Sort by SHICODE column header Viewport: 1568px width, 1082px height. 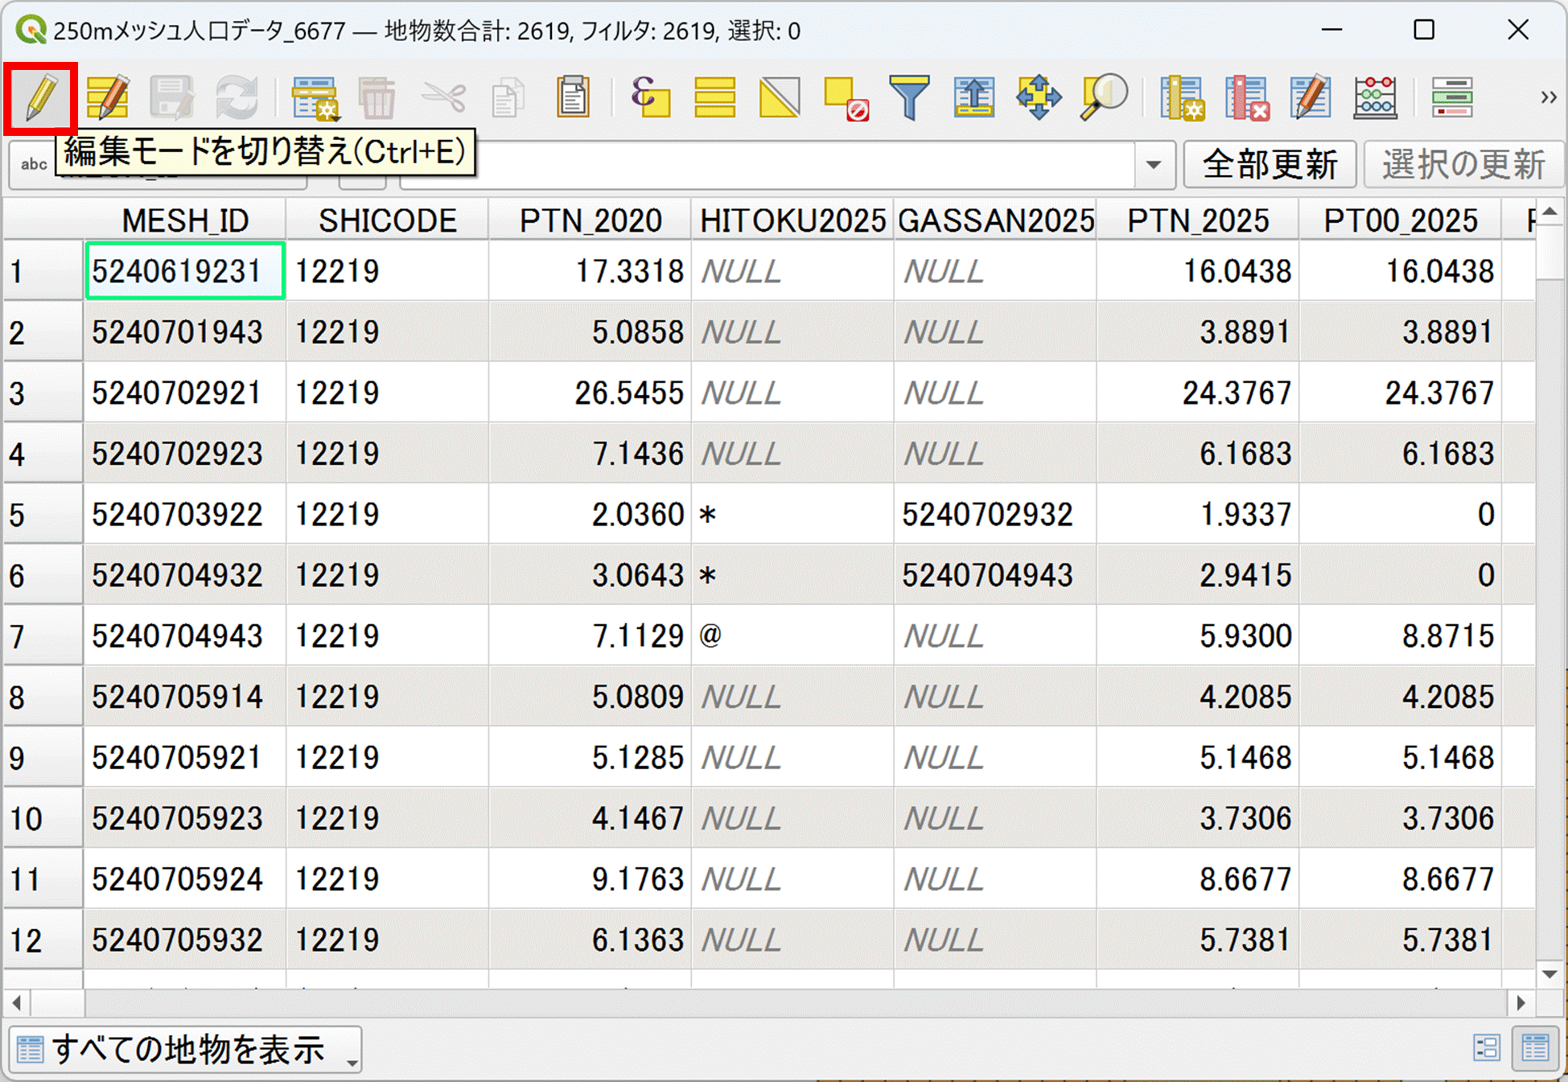[388, 220]
